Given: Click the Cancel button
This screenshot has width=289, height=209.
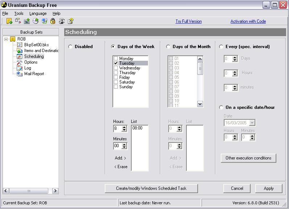Looking at the screenshot, I should pos(237,188).
